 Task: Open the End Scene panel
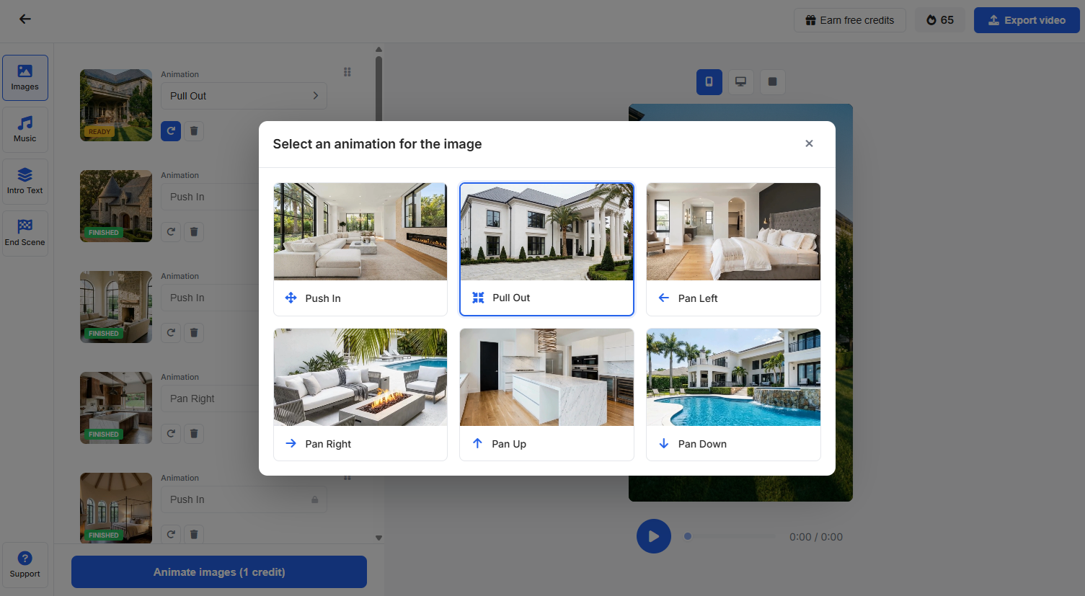(25, 233)
